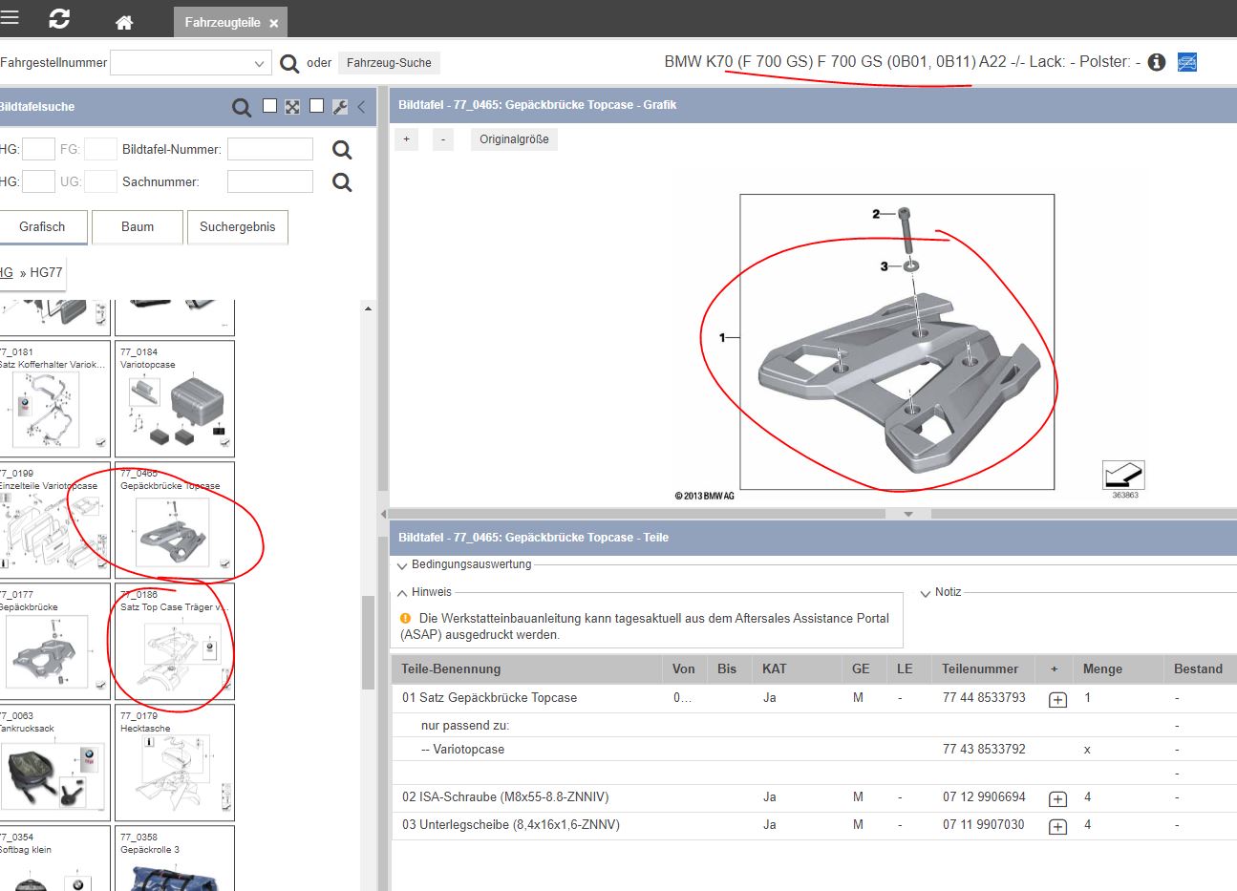The width and height of the screenshot is (1237, 891).
Task: Click the Fahrzeug-Suche button
Action: tap(389, 63)
